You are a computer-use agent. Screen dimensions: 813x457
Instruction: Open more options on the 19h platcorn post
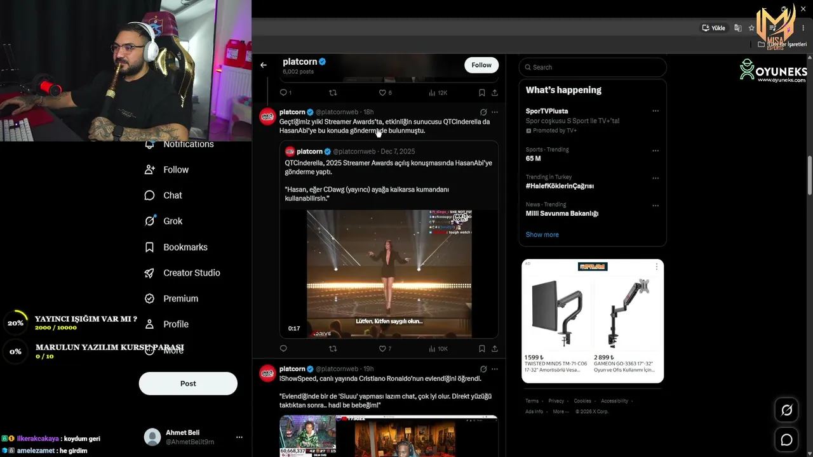[x=495, y=369]
